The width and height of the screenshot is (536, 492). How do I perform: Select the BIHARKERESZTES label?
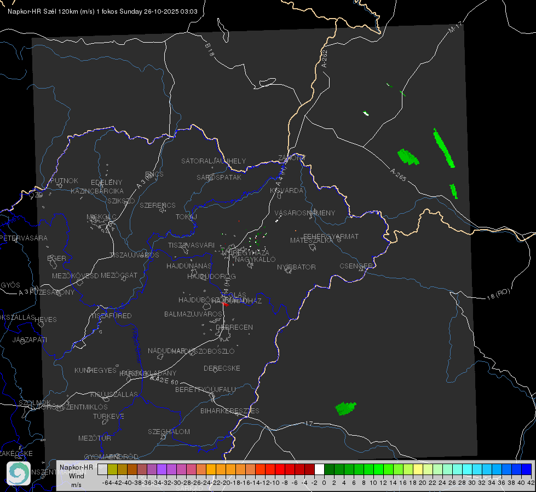click(230, 411)
